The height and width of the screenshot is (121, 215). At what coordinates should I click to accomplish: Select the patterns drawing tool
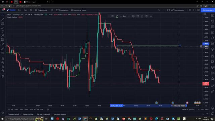coord(3,36)
